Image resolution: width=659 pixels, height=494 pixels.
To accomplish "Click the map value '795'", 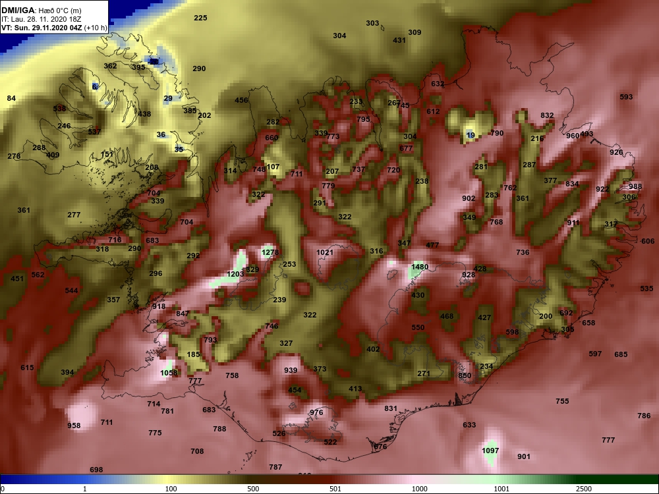I will (x=364, y=119).
